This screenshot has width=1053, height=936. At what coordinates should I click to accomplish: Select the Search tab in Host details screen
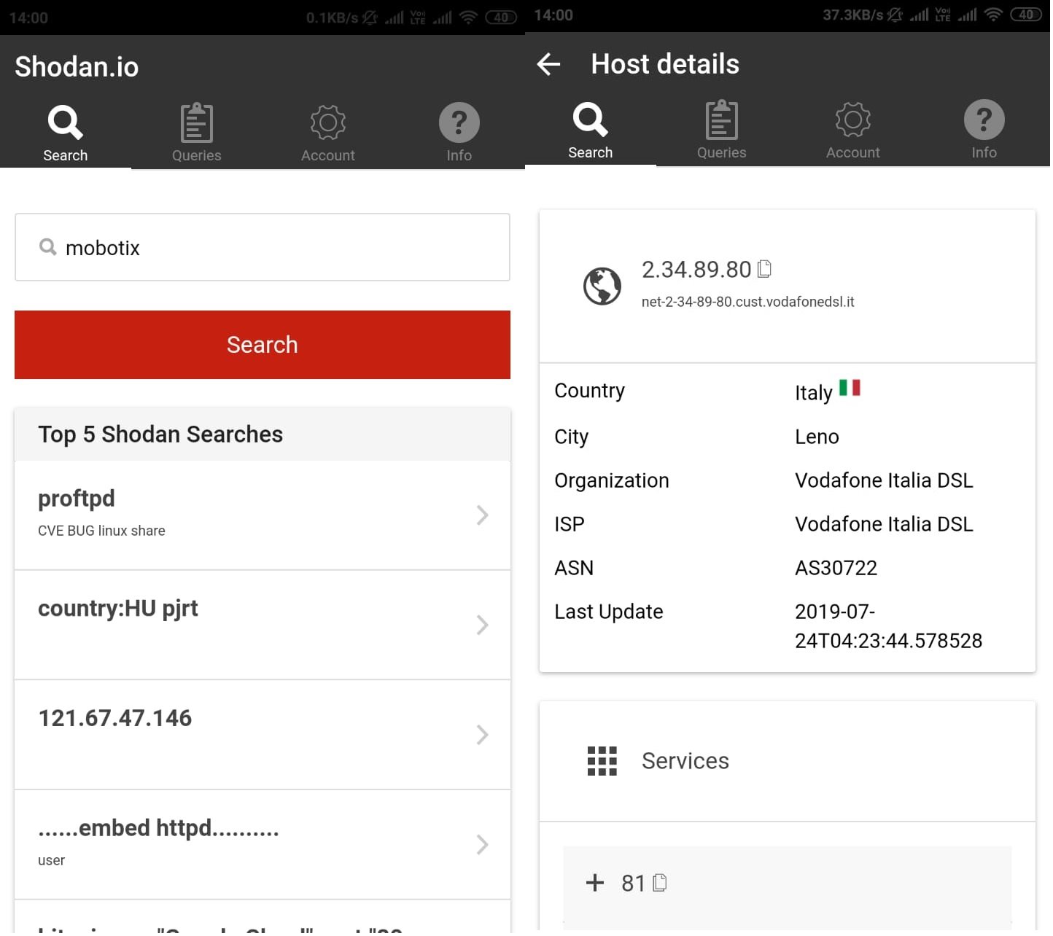click(x=591, y=130)
